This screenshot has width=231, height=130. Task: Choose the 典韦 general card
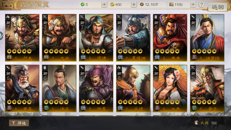170,38
